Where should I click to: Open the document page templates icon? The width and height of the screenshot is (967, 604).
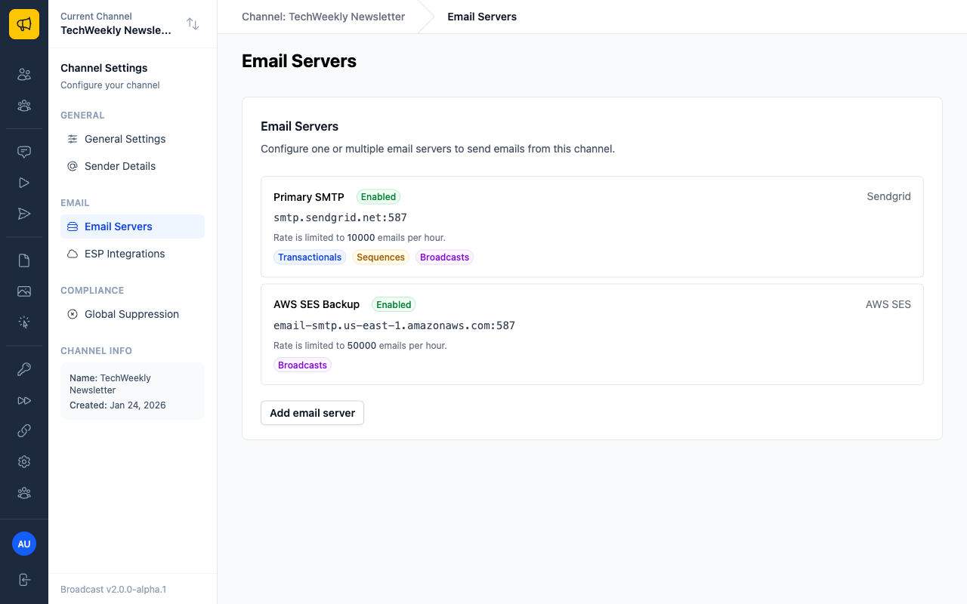tap(24, 260)
